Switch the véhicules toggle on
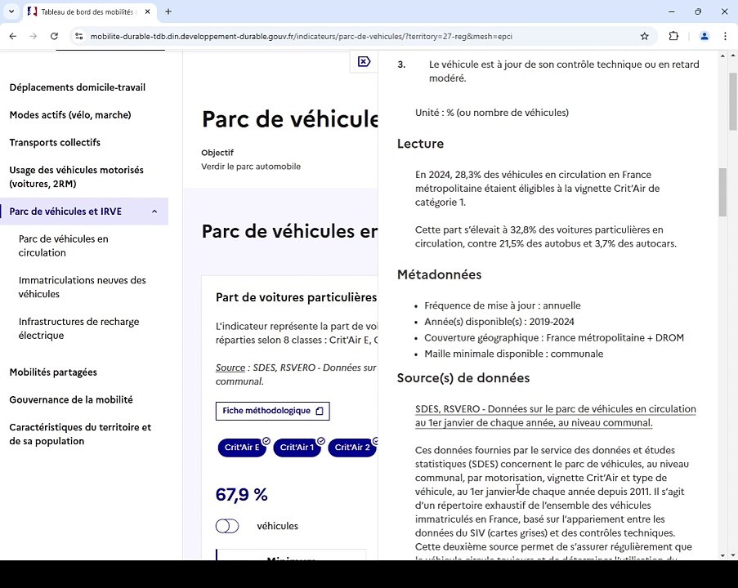The width and height of the screenshot is (738, 588). click(x=227, y=526)
